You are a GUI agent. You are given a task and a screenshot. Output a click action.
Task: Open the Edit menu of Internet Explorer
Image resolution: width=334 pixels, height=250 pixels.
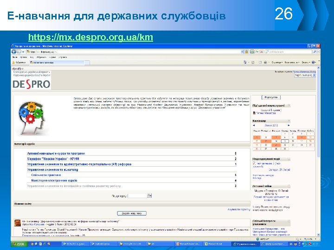tap(24, 57)
